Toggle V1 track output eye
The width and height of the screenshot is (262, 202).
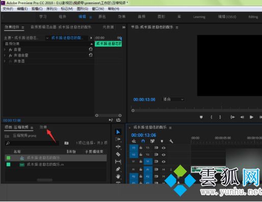click(164, 162)
